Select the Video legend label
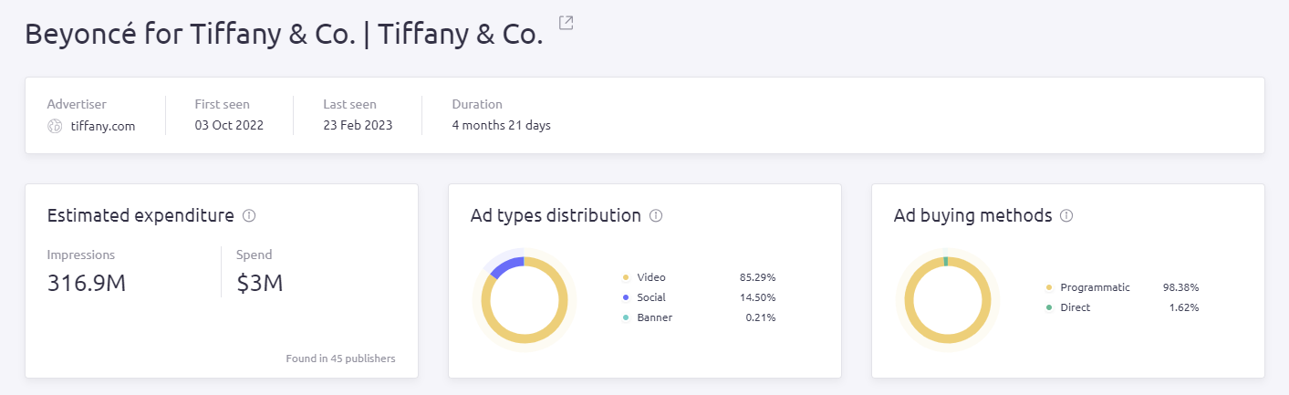Screen dimensions: 1289x395 pyautogui.click(x=651, y=277)
